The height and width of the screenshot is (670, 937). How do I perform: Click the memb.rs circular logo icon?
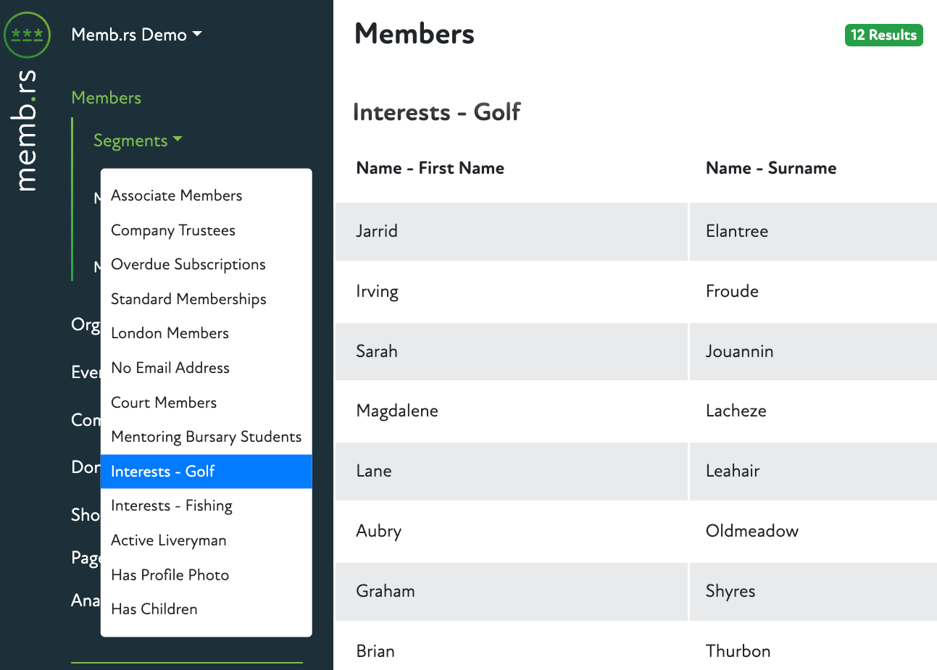[28, 35]
